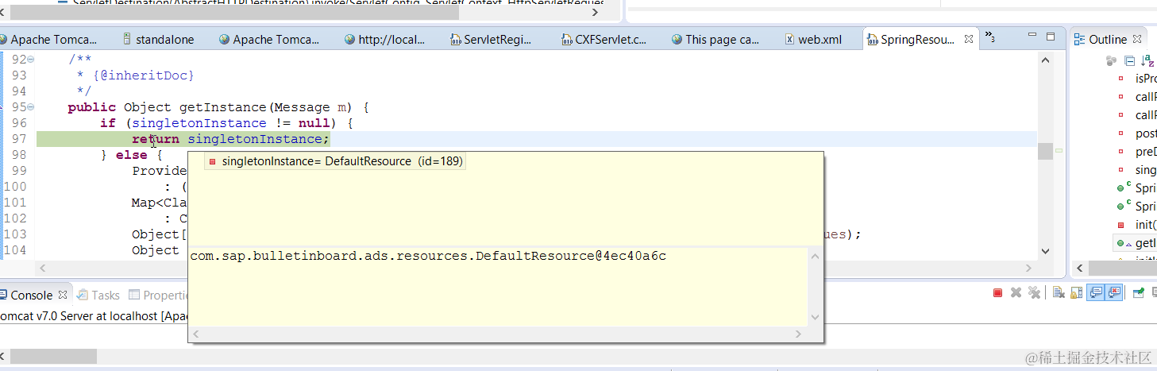Close the Outline view tab

point(1136,39)
